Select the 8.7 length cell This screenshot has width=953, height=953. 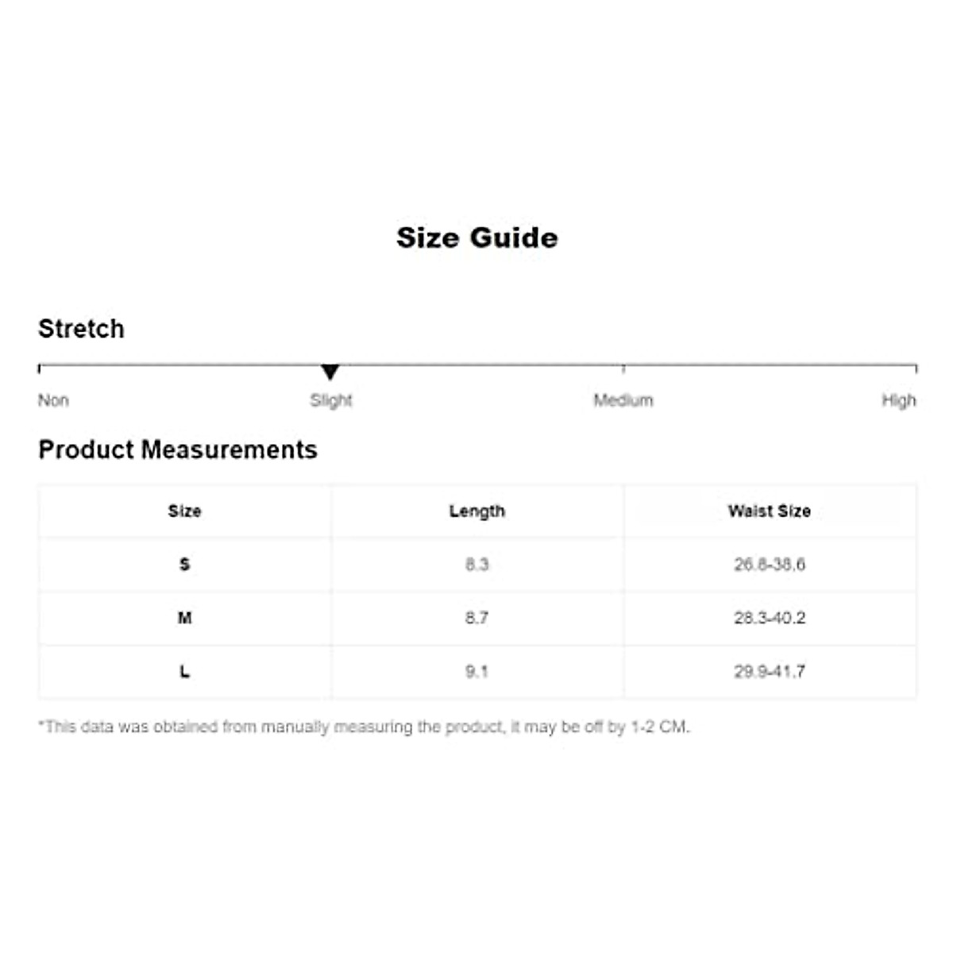476,618
